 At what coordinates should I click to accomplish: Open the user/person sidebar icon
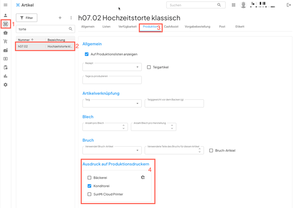(5, 15)
